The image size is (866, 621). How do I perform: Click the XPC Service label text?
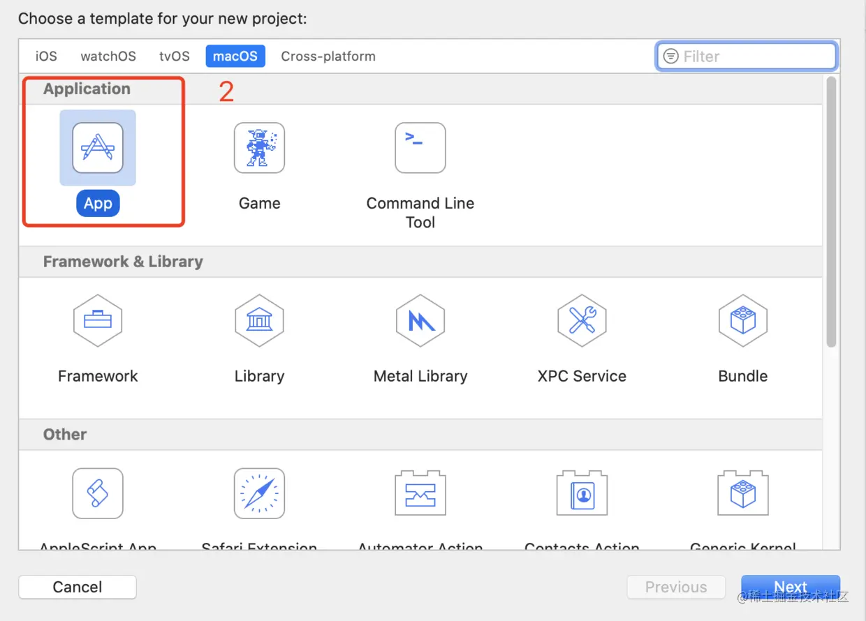tap(582, 376)
